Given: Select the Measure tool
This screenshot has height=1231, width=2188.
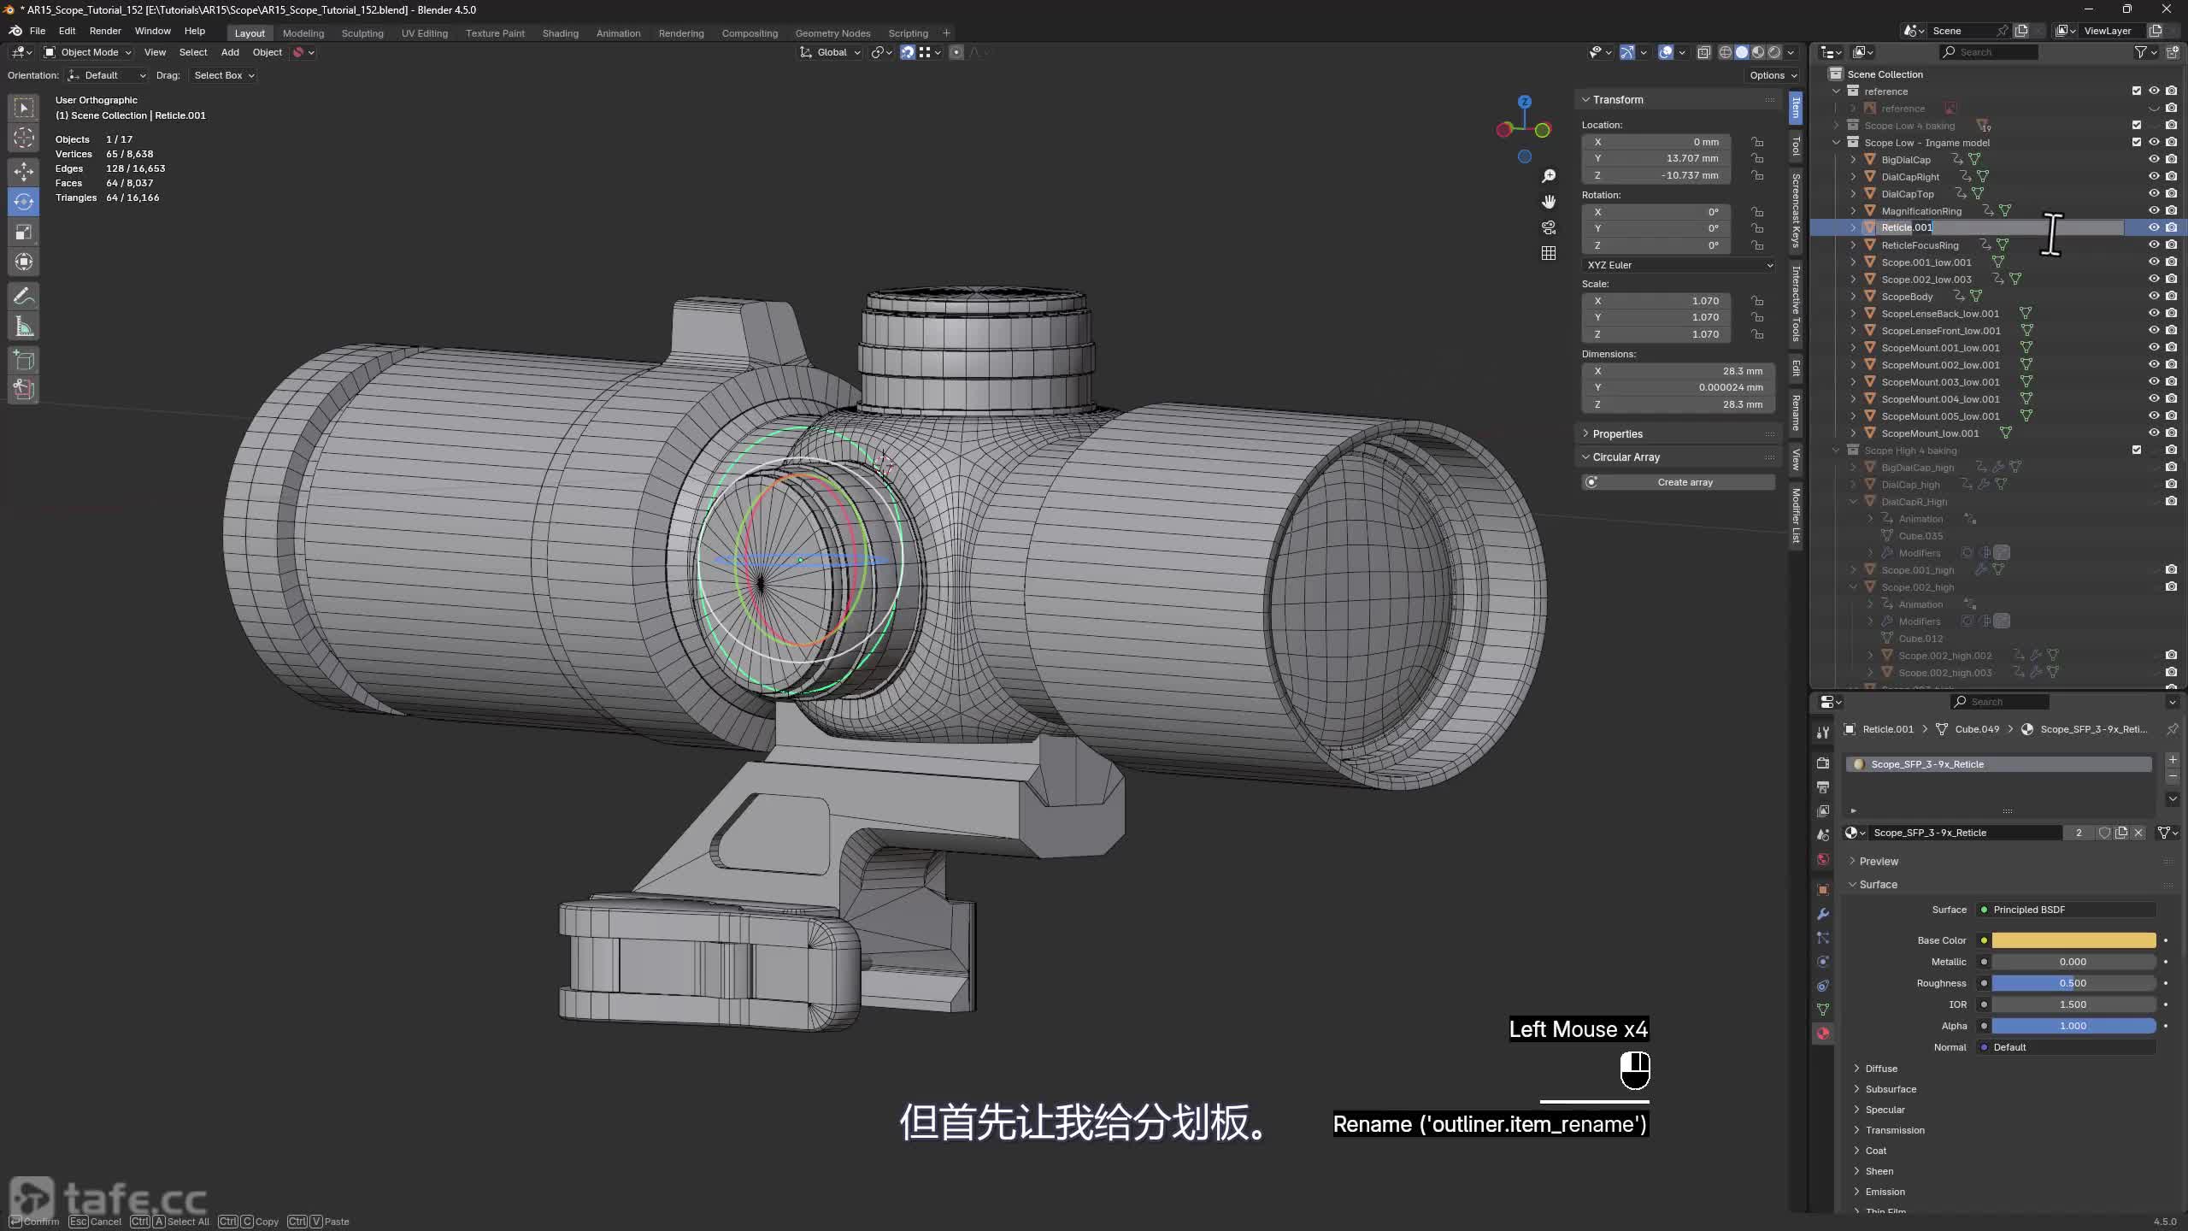Looking at the screenshot, I should click(24, 327).
